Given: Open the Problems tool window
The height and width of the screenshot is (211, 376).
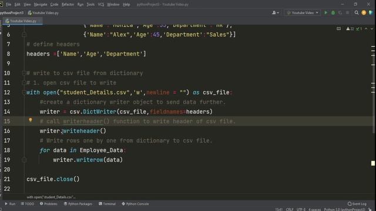Looking at the screenshot, I should (49, 204).
